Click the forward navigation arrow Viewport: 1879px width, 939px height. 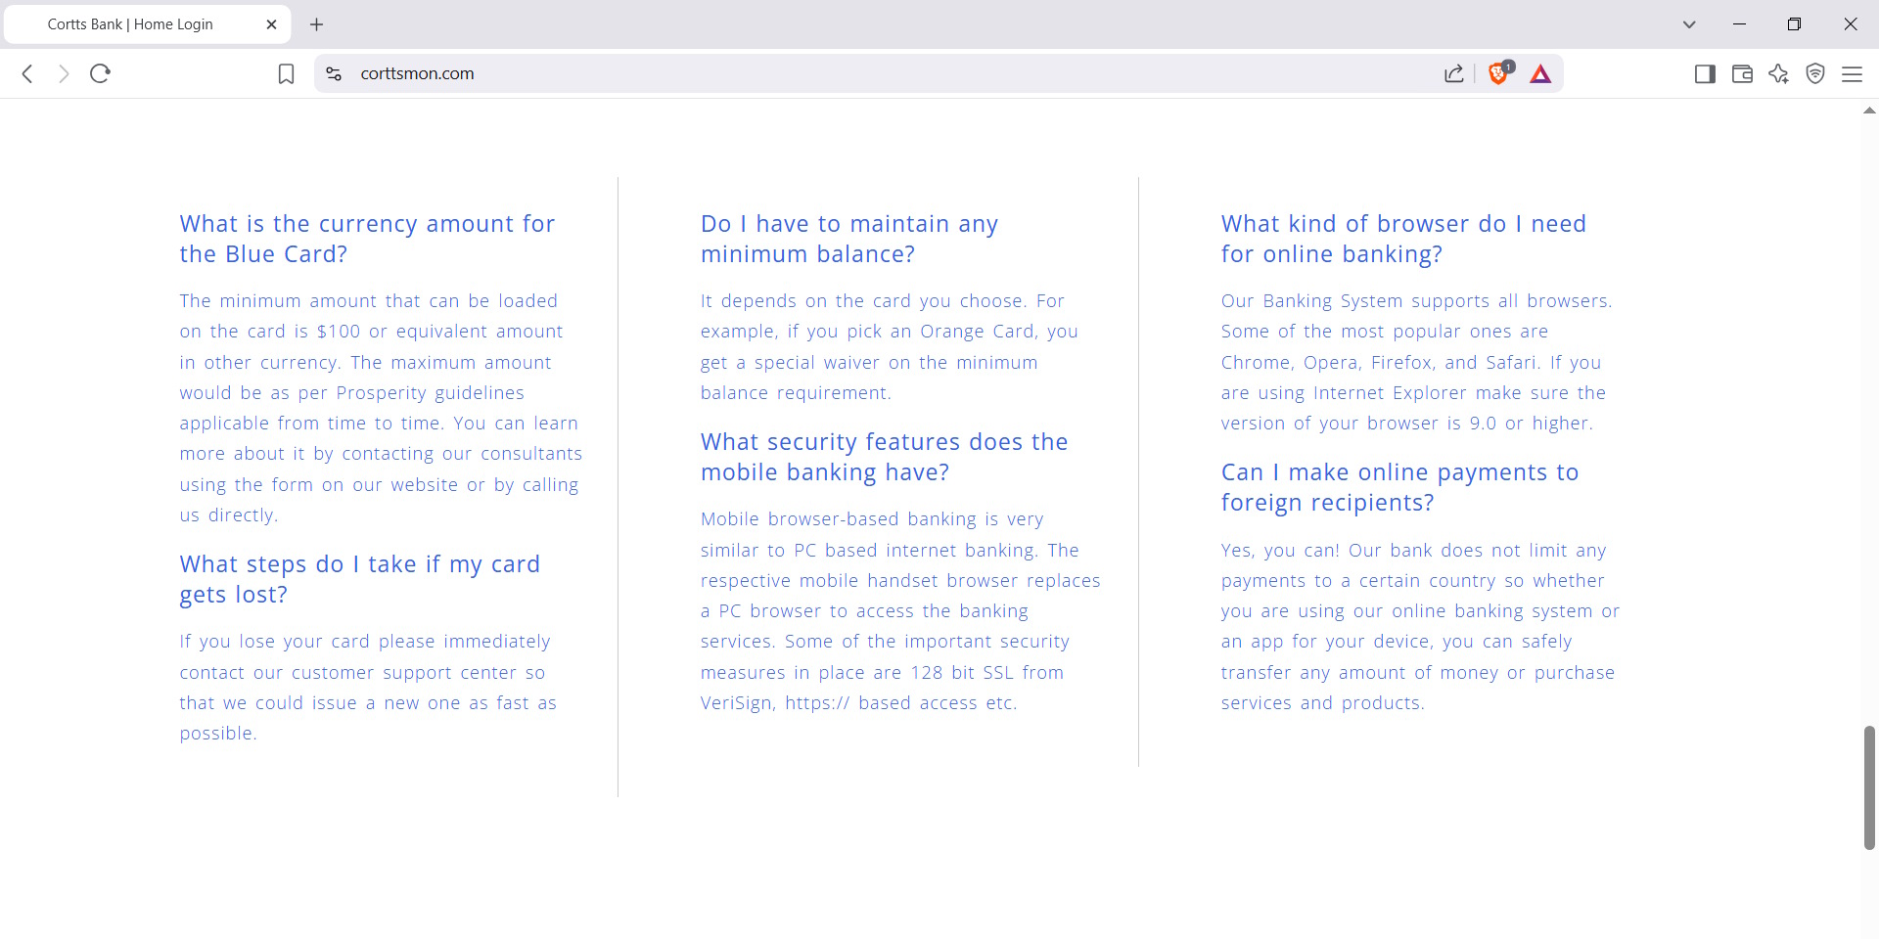64,73
